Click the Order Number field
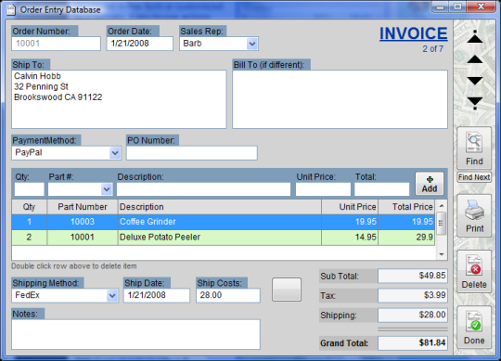Screen dimensions: 501x361 [56, 44]
